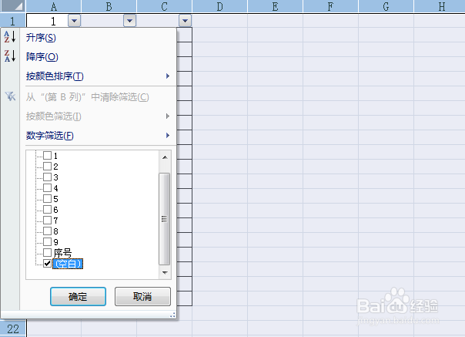This screenshot has width=465, height=337.
Task: Check the box for value 6
Action: [x=48, y=209]
